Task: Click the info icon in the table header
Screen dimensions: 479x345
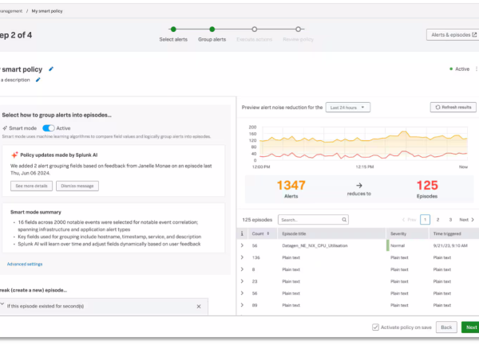Action: click(242, 233)
